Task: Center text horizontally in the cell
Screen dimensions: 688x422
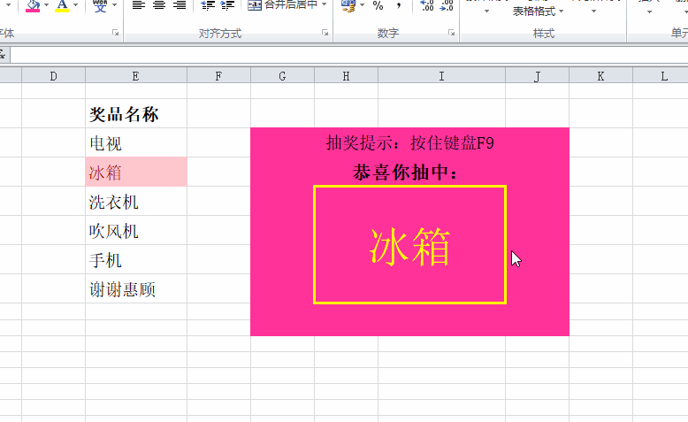Action: 159,5
